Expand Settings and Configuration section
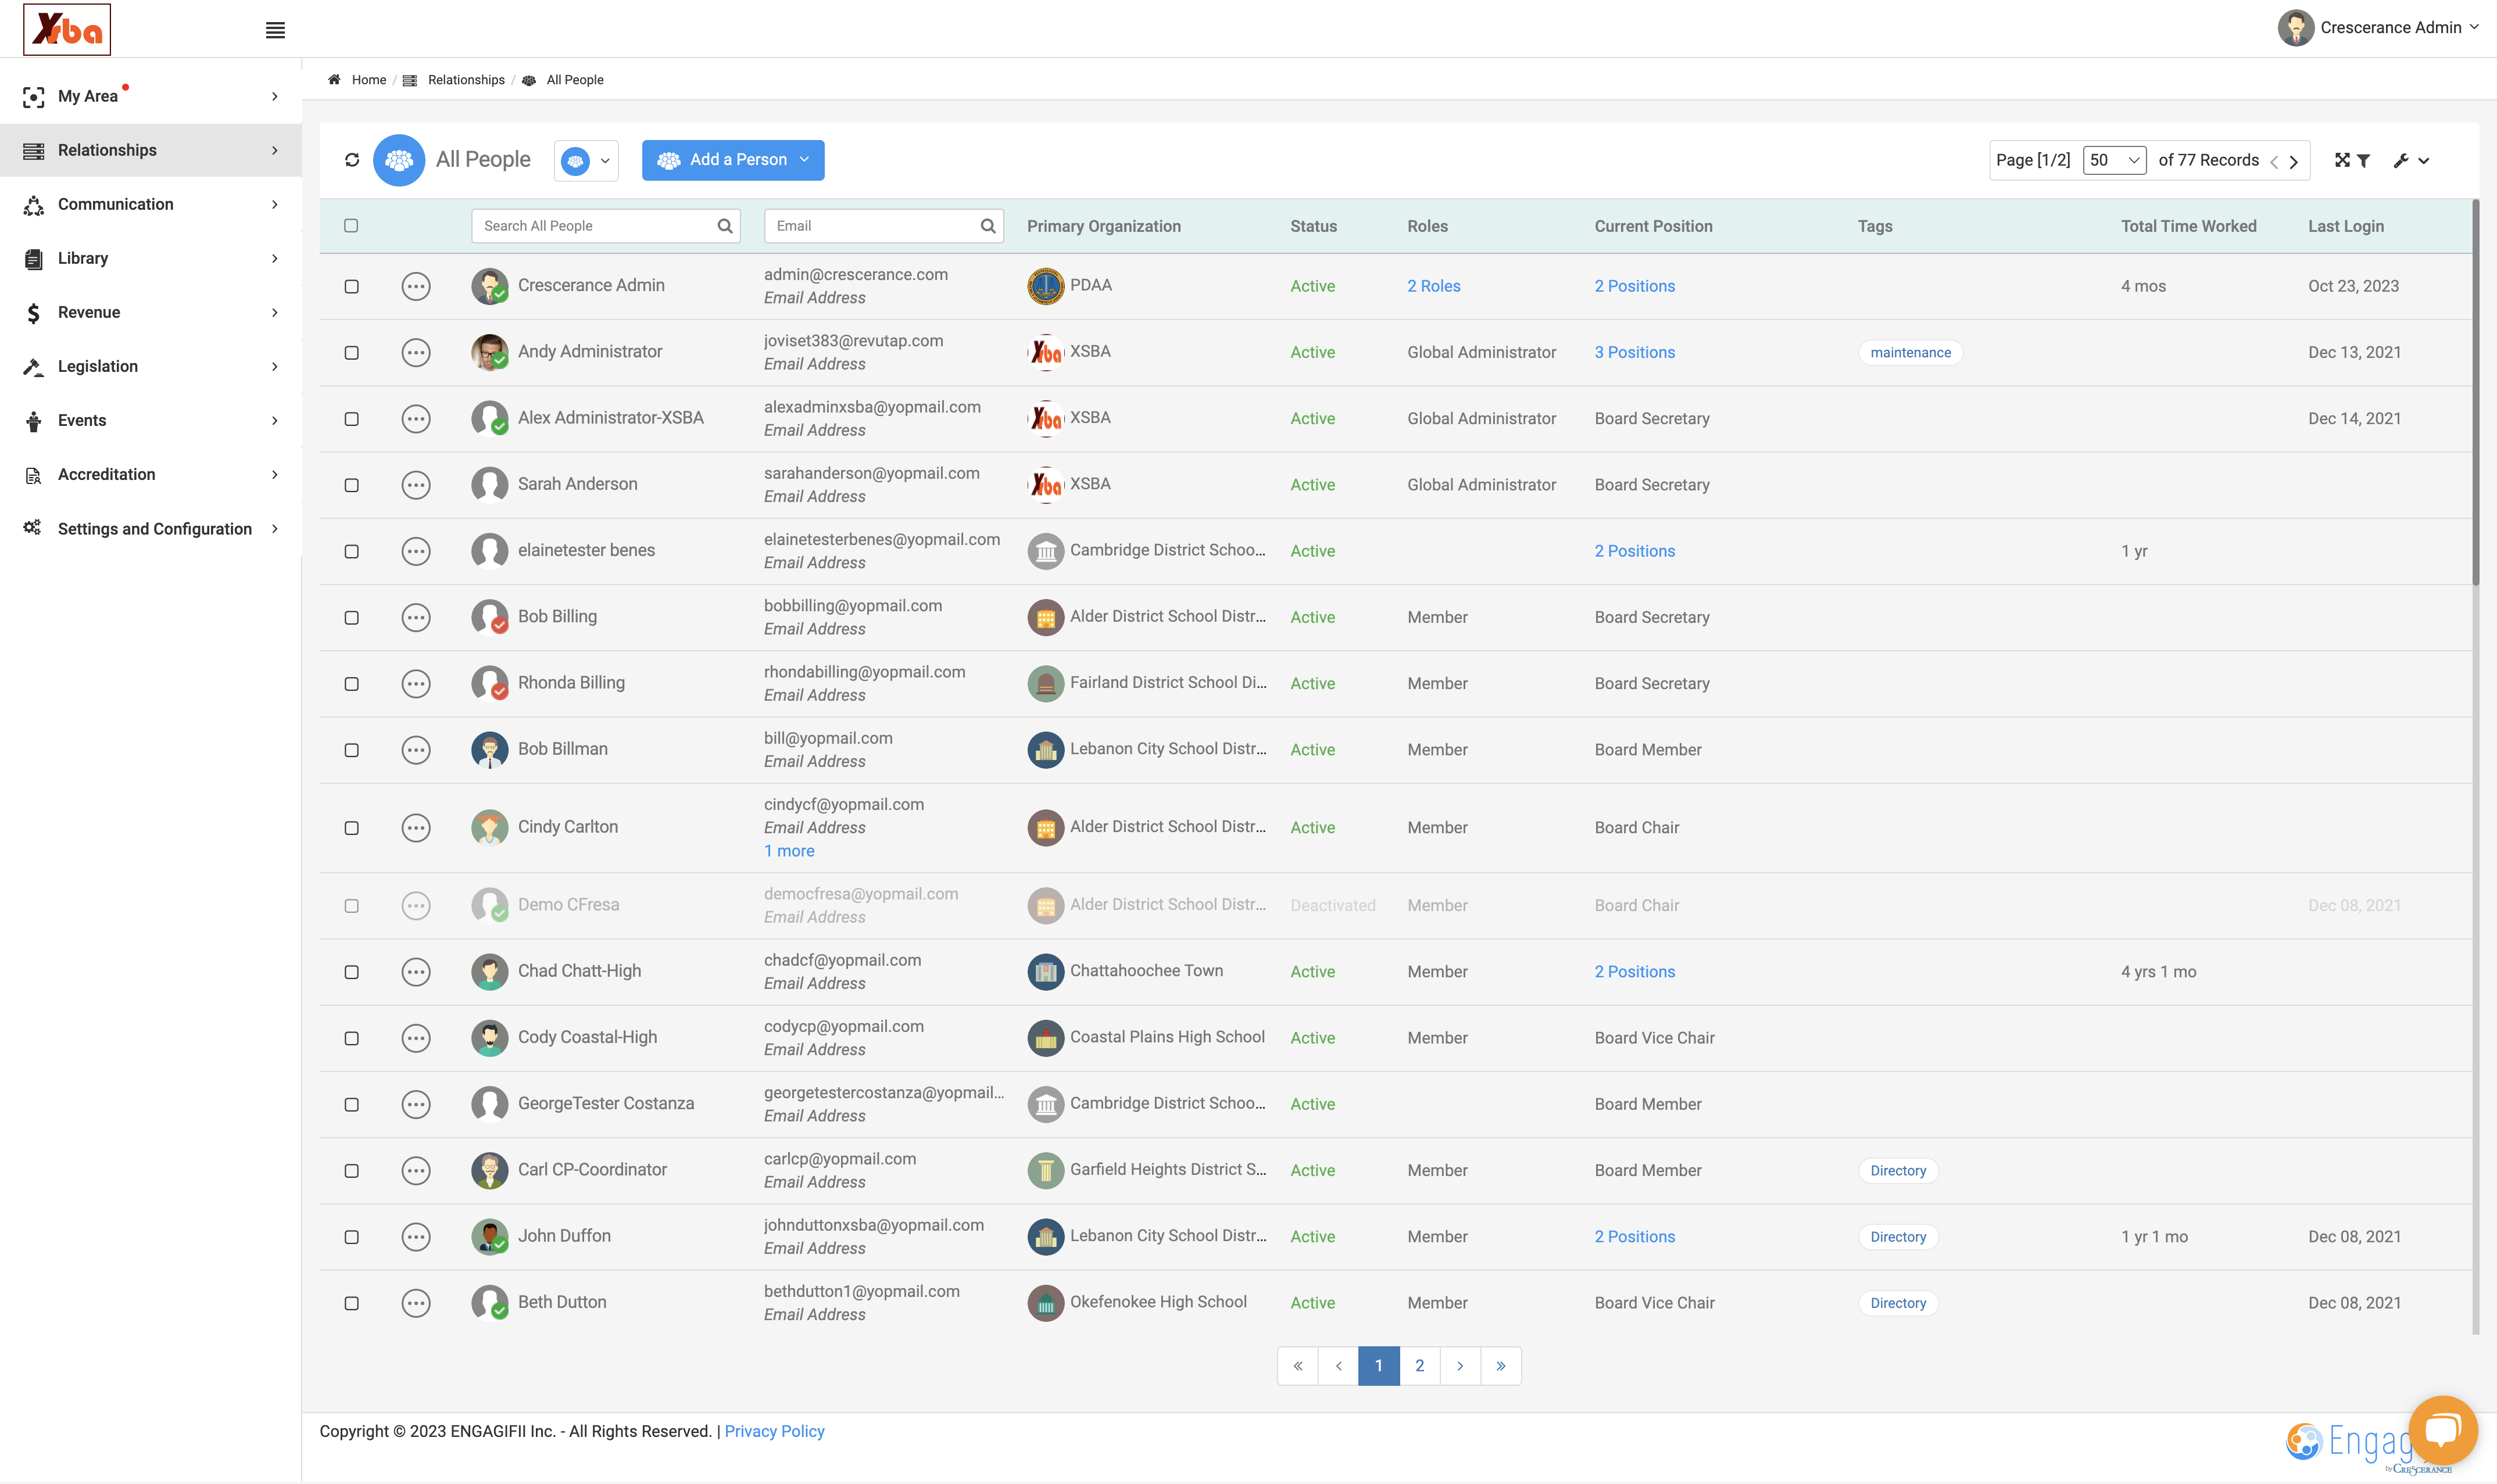The image size is (2497, 1484). tap(151, 529)
